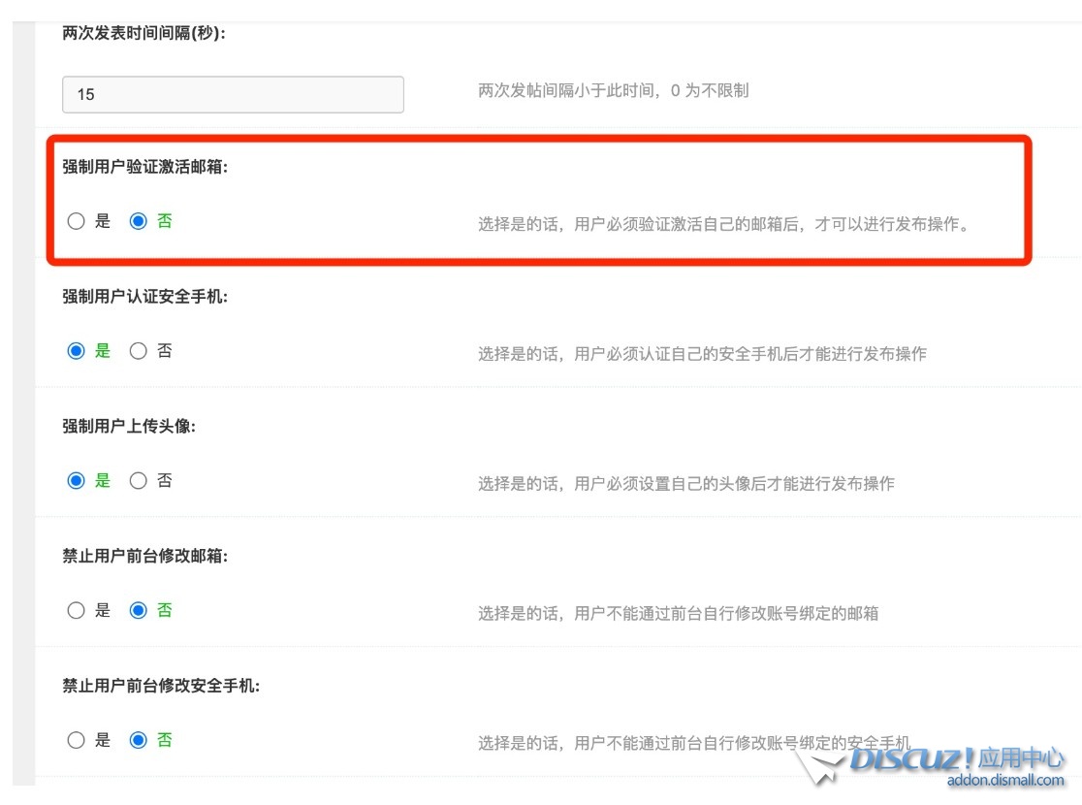Enable 禁止用户前台修改邮箱 by selecting 是

pyautogui.click(x=77, y=609)
